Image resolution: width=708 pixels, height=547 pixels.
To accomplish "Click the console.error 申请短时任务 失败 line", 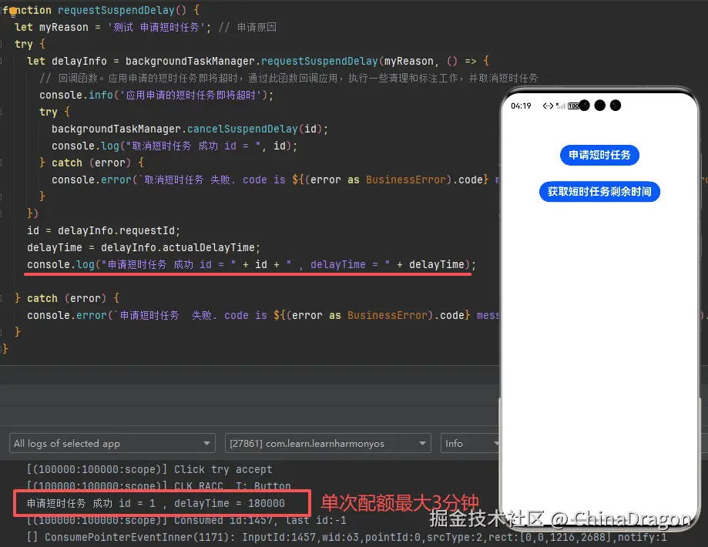I will (263, 315).
